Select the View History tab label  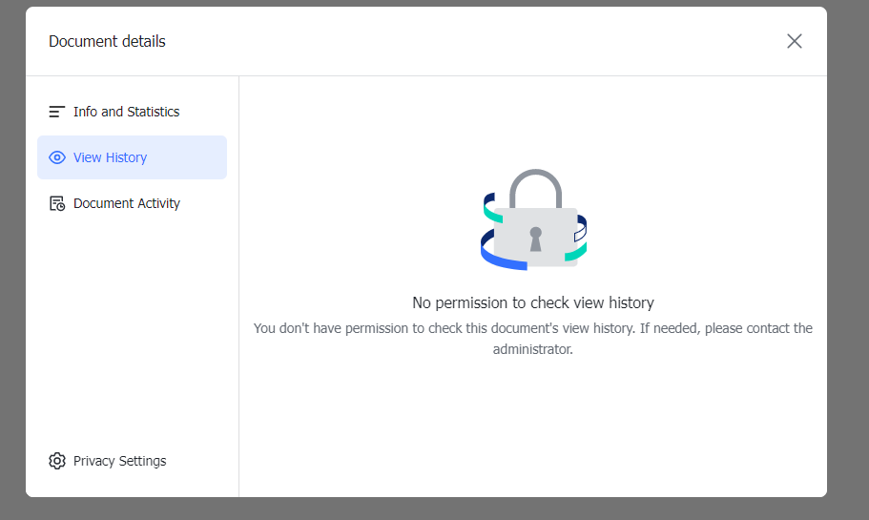coord(110,157)
